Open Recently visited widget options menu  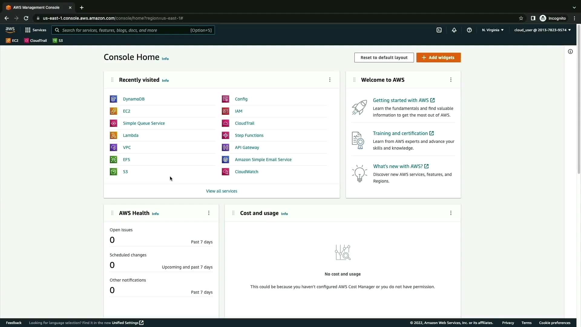(330, 80)
